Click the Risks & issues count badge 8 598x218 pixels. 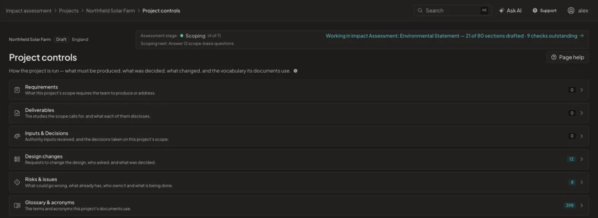(572, 182)
